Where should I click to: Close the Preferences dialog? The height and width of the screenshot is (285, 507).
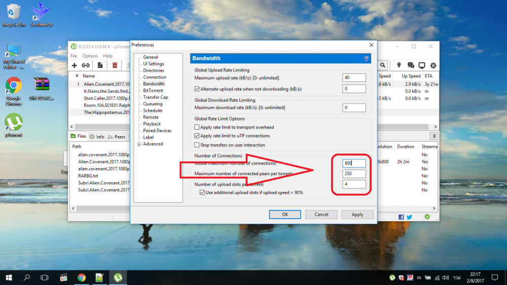pyautogui.click(x=371, y=45)
